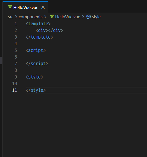Click line number 10 in the gutter

[15, 83]
